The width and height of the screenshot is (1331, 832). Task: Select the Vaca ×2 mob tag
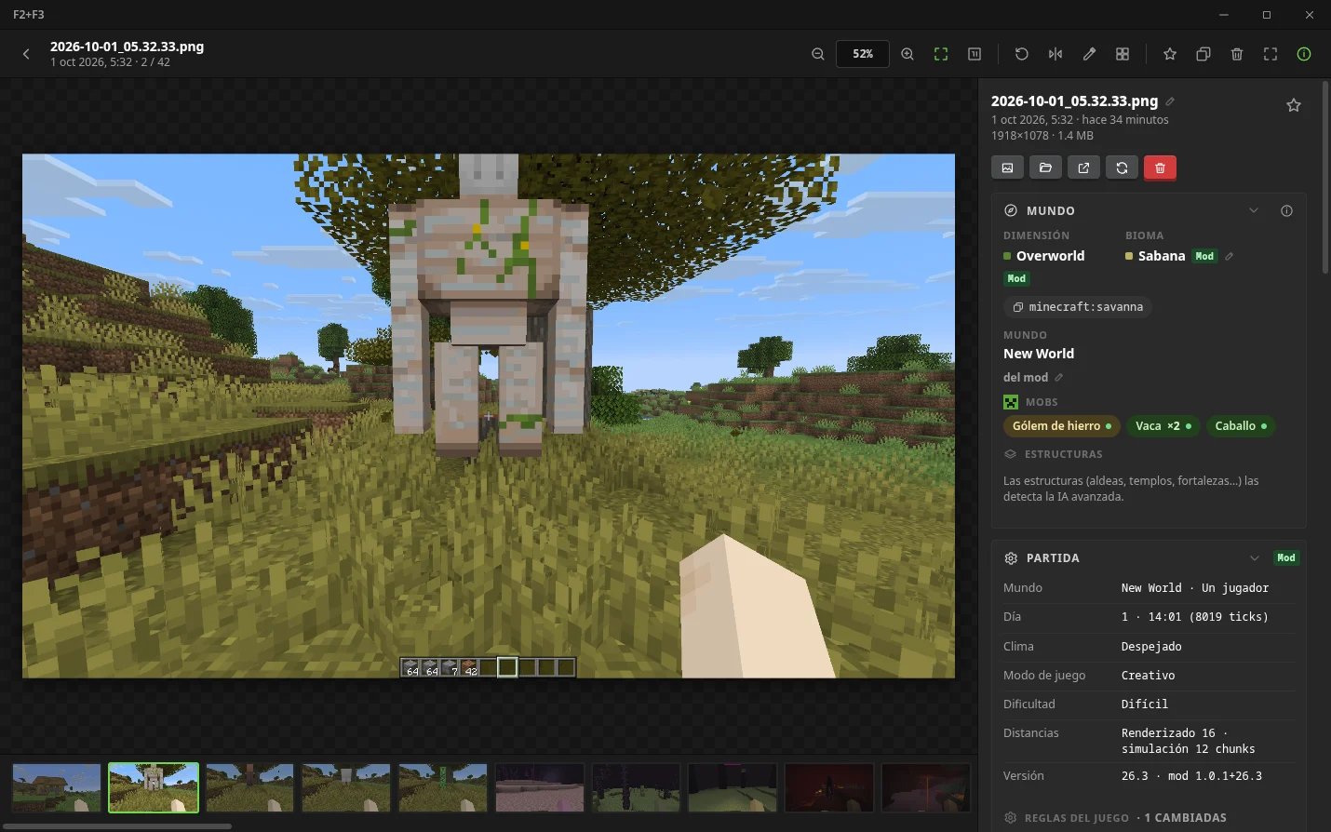coord(1163,425)
